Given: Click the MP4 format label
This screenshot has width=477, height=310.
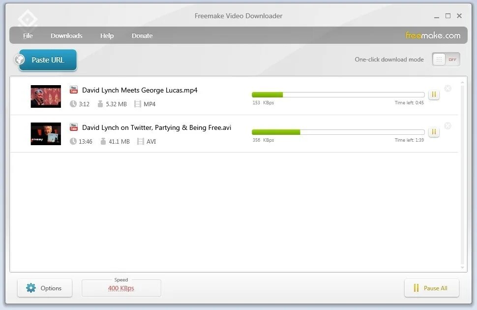Looking at the screenshot, I should [x=149, y=104].
